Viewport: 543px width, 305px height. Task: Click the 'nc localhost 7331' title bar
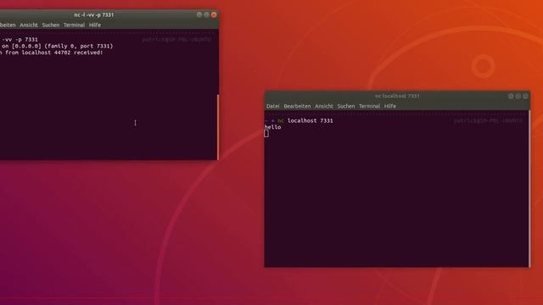point(397,96)
